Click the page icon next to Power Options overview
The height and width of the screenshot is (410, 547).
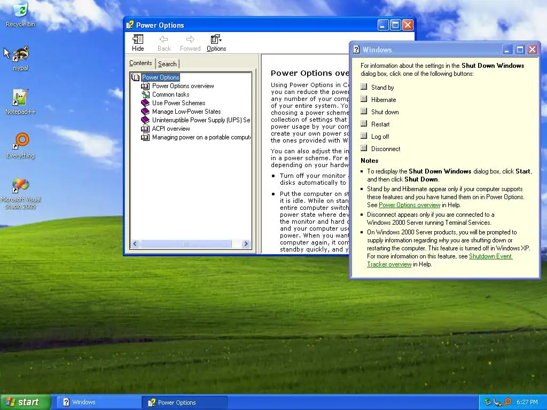tap(145, 86)
